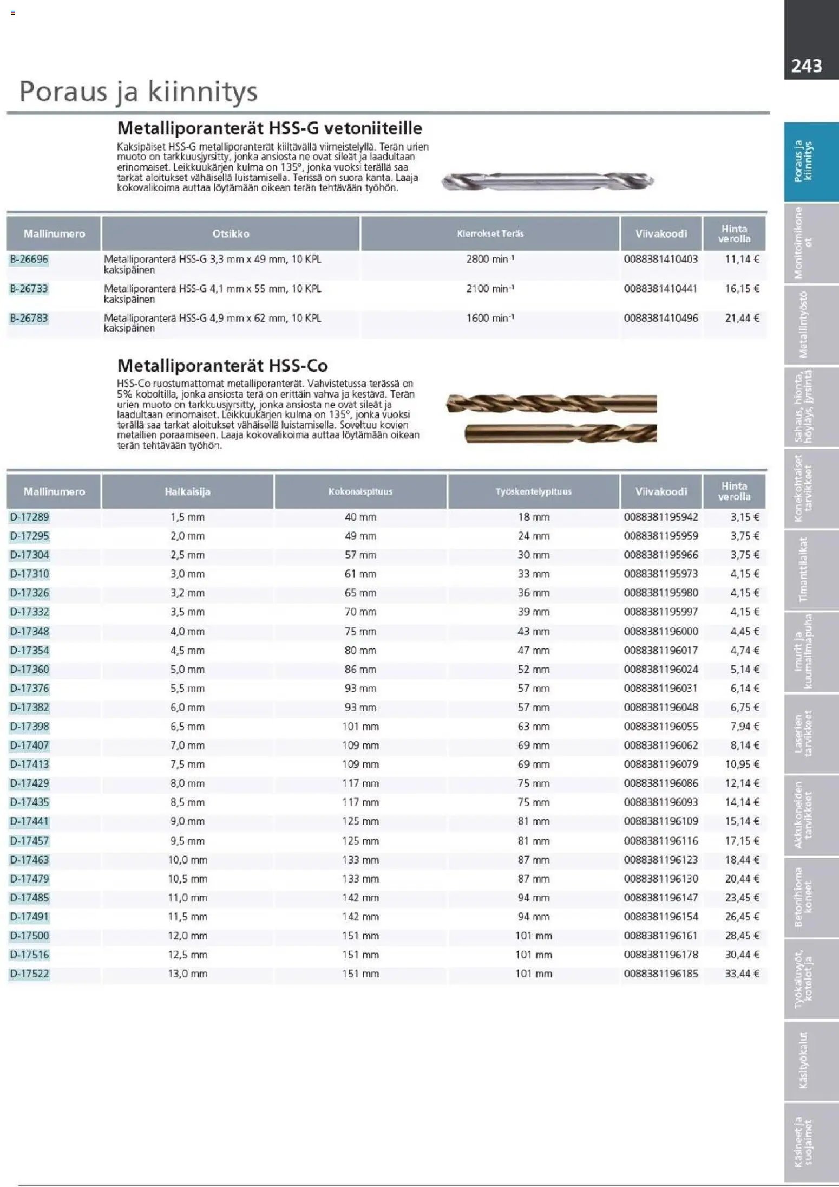The height and width of the screenshot is (1187, 839).
Task: Click model number link B-26783
Action: pyautogui.click(x=29, y=317)
